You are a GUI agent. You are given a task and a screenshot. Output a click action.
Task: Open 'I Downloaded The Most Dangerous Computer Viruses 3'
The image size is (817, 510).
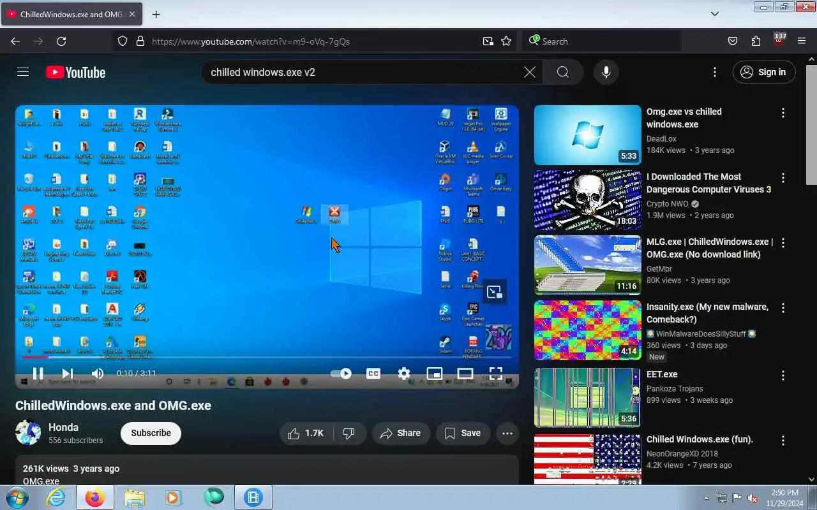(x=708, y=183)
